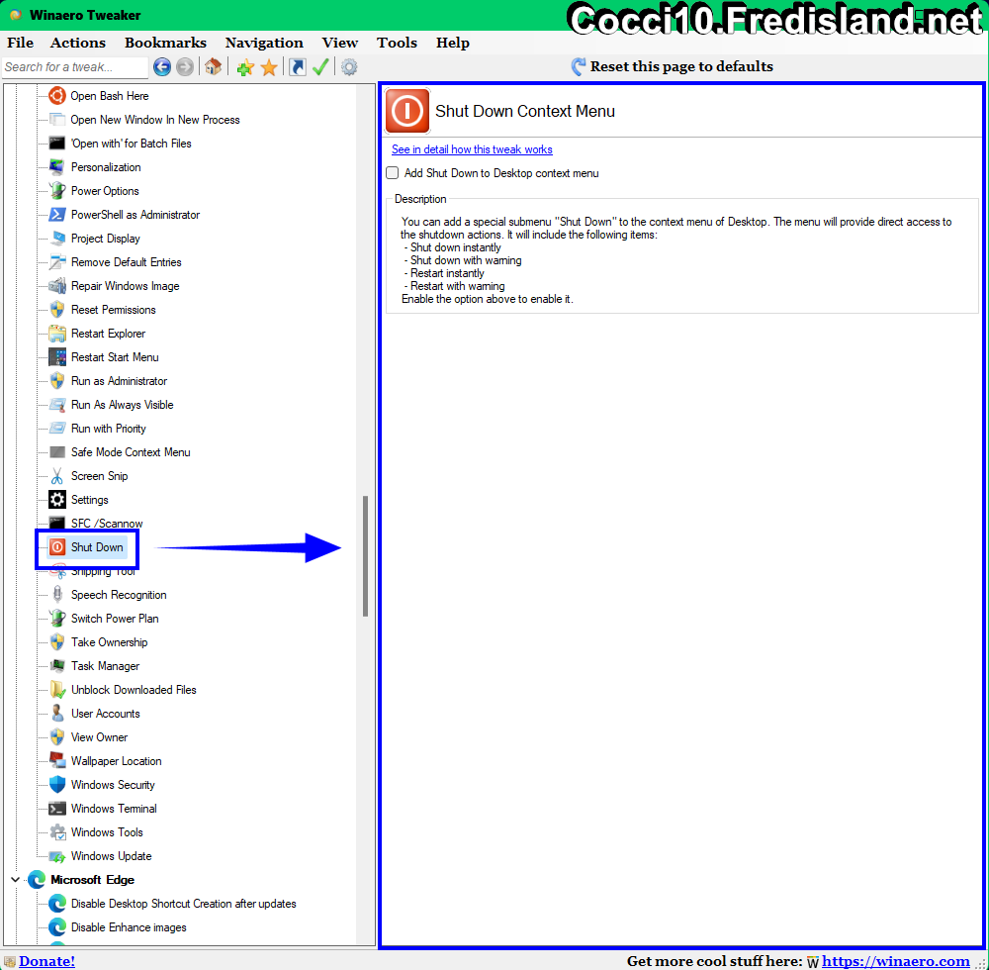Image resolution: width=989 pixels, height=970 pixels.
Task: Click the Repair Windows Image icon
Action: click(x=56, y=286)
